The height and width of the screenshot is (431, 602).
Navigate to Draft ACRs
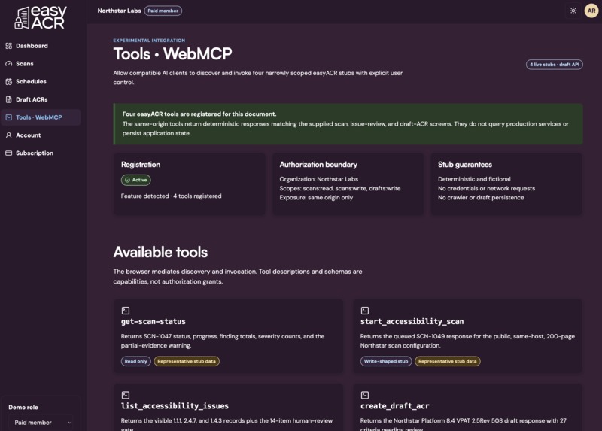click(x=41, y=99)
